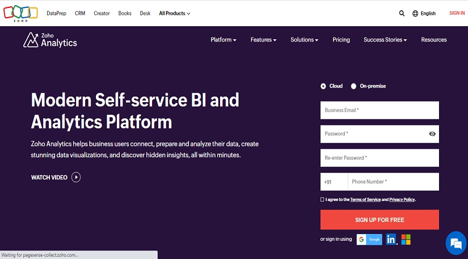This screenshot has width=468, height=259.
Task: Open CRM in the top bar
Action: coord(80,14)
